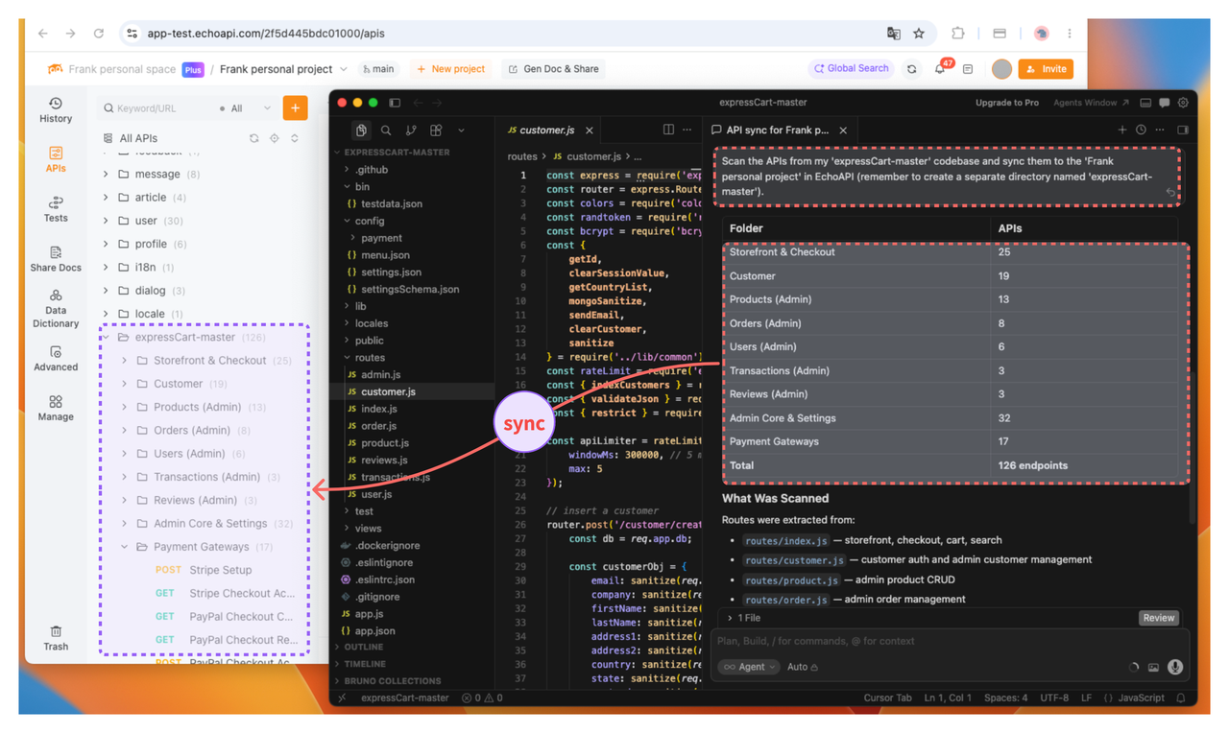Image resolution: width=1229 pixels, height=733 pixels.
Task: Open the Data Dictionary section
Action: 56,309
